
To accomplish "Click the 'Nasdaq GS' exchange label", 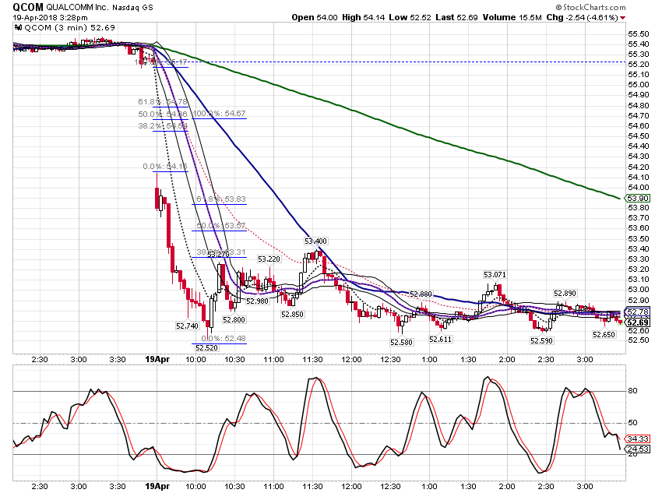I will coord(132,8).
